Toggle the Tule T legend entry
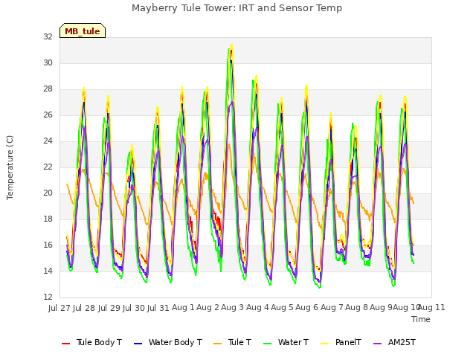Viewport: 476px width, 357px height. (233, 342)
